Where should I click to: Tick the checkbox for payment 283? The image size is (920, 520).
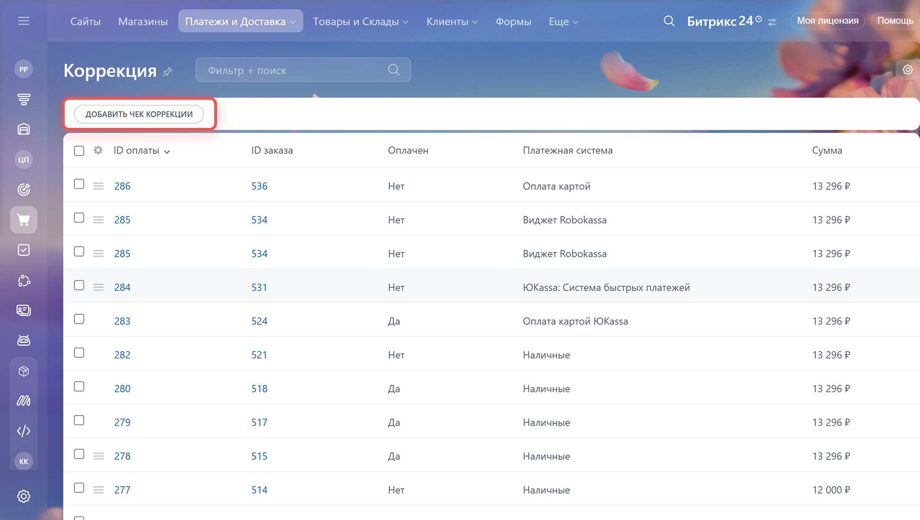(x=79, y=319)
